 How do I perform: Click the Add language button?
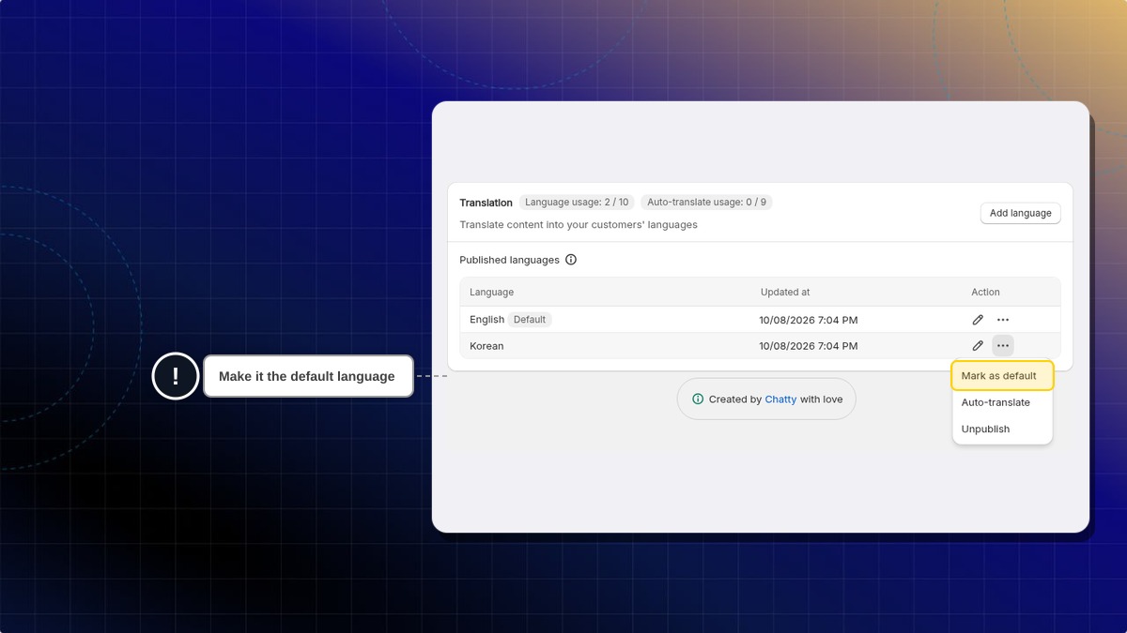(x=1021, y=213)
